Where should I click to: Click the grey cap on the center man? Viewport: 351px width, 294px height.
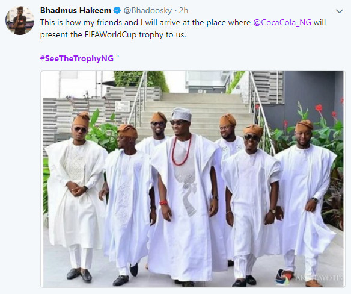pyautogui.click(x=182, y=114)
